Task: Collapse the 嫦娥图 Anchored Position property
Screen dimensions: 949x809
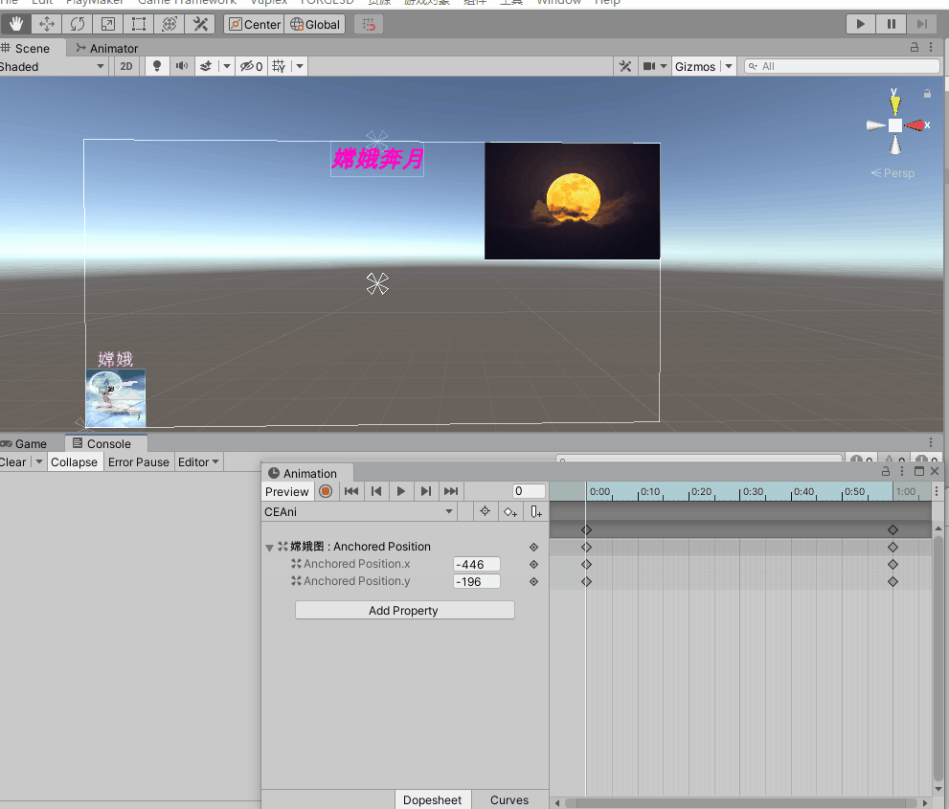Action: (269, 548)
